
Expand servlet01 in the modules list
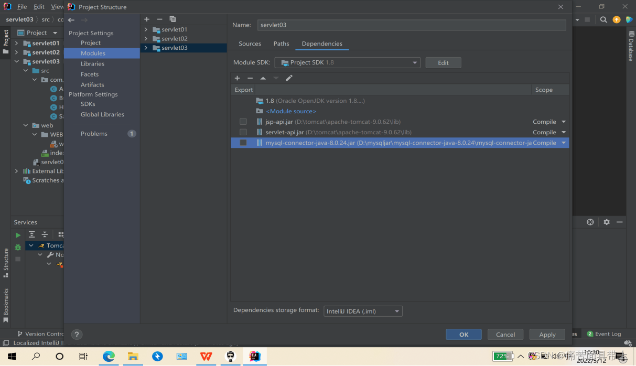[146, 29]
